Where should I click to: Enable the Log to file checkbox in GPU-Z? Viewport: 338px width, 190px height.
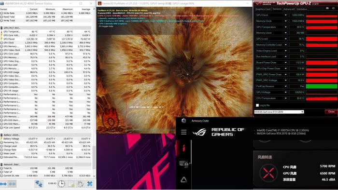tap(257, 105)
